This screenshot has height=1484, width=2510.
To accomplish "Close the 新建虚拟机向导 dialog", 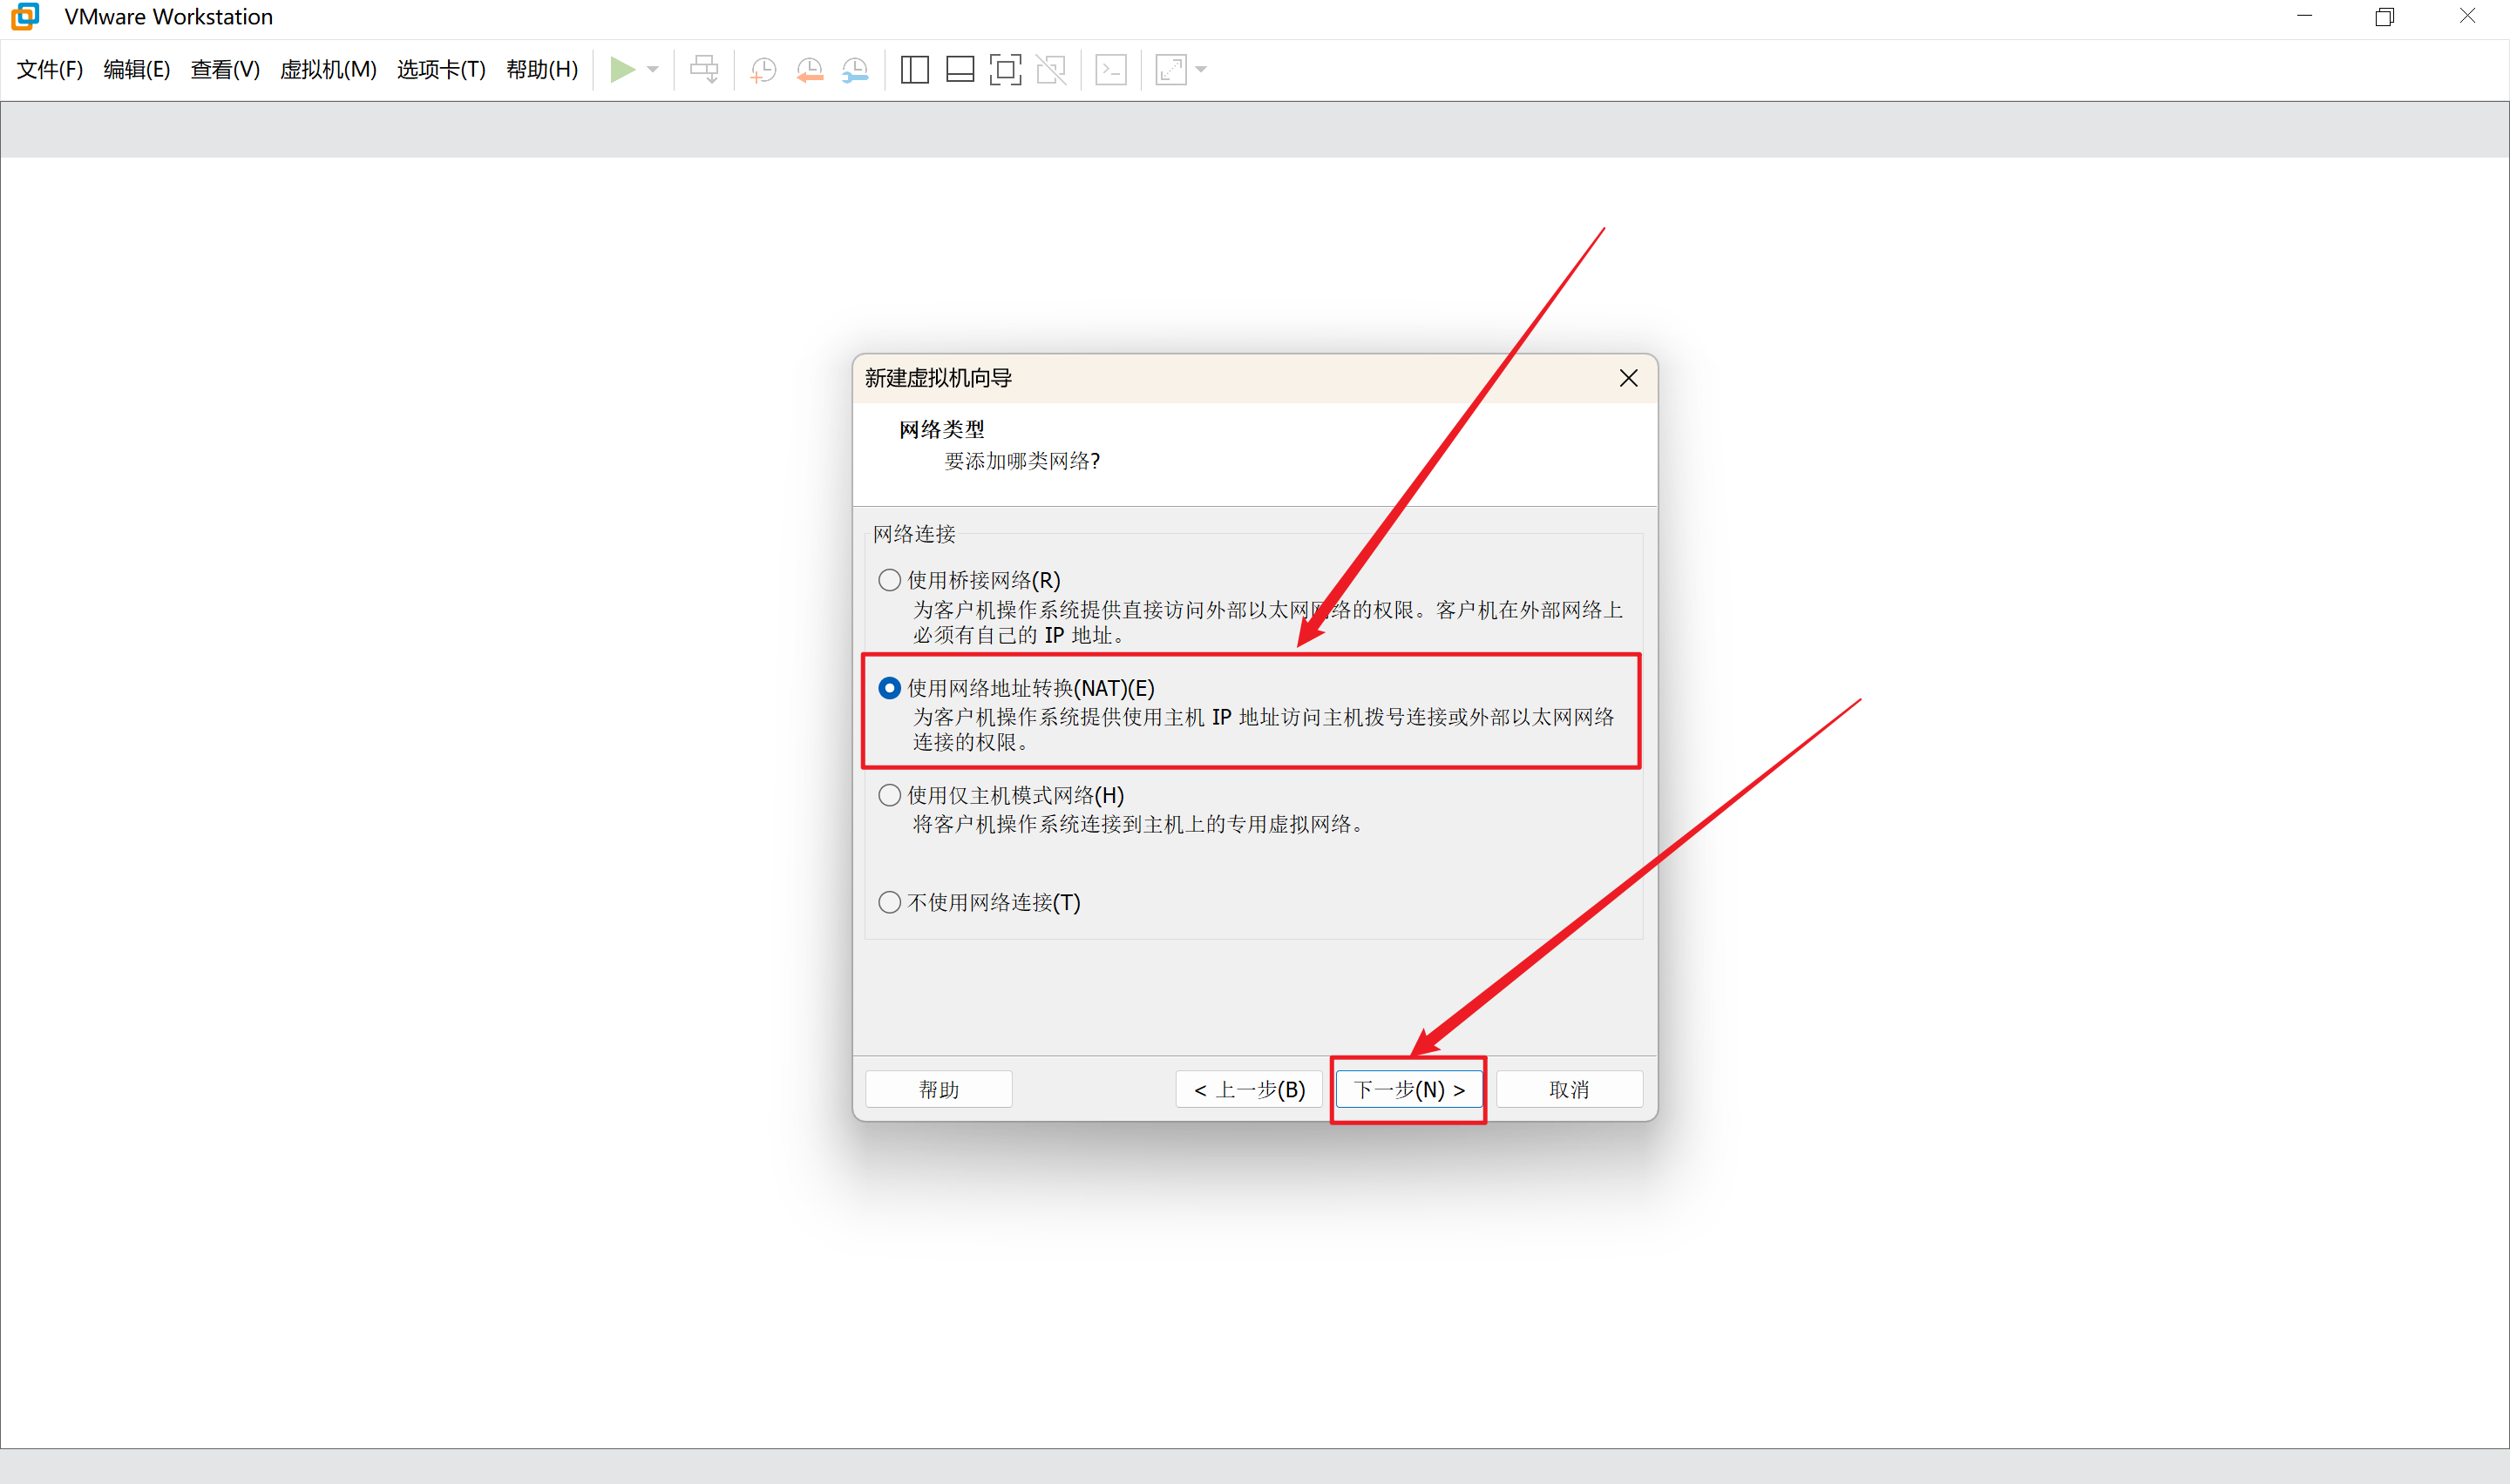I will 1629,378.
